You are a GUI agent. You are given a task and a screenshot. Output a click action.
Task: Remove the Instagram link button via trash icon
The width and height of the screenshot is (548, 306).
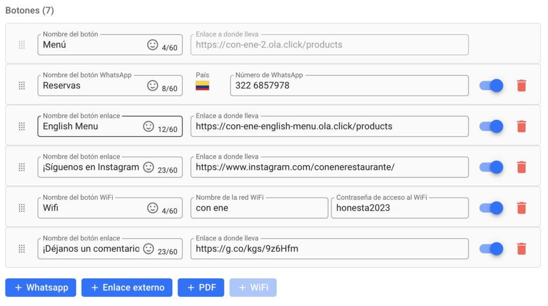tap(521, 167)
